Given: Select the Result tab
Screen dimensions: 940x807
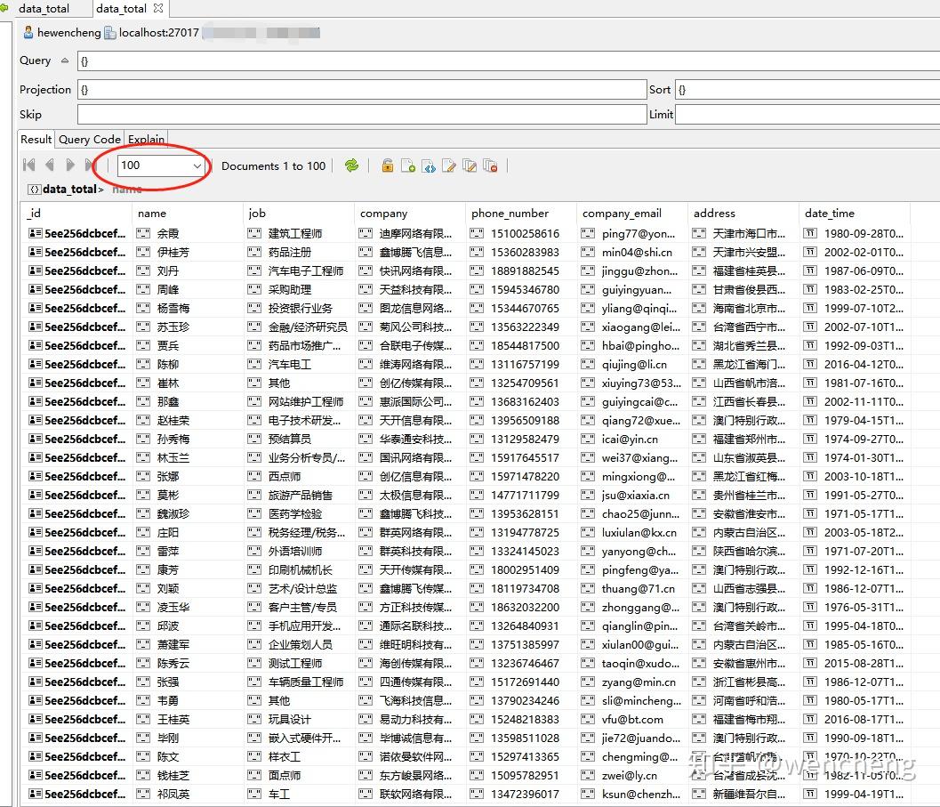Looking at the screenshot, I should (x=36, y=139).
